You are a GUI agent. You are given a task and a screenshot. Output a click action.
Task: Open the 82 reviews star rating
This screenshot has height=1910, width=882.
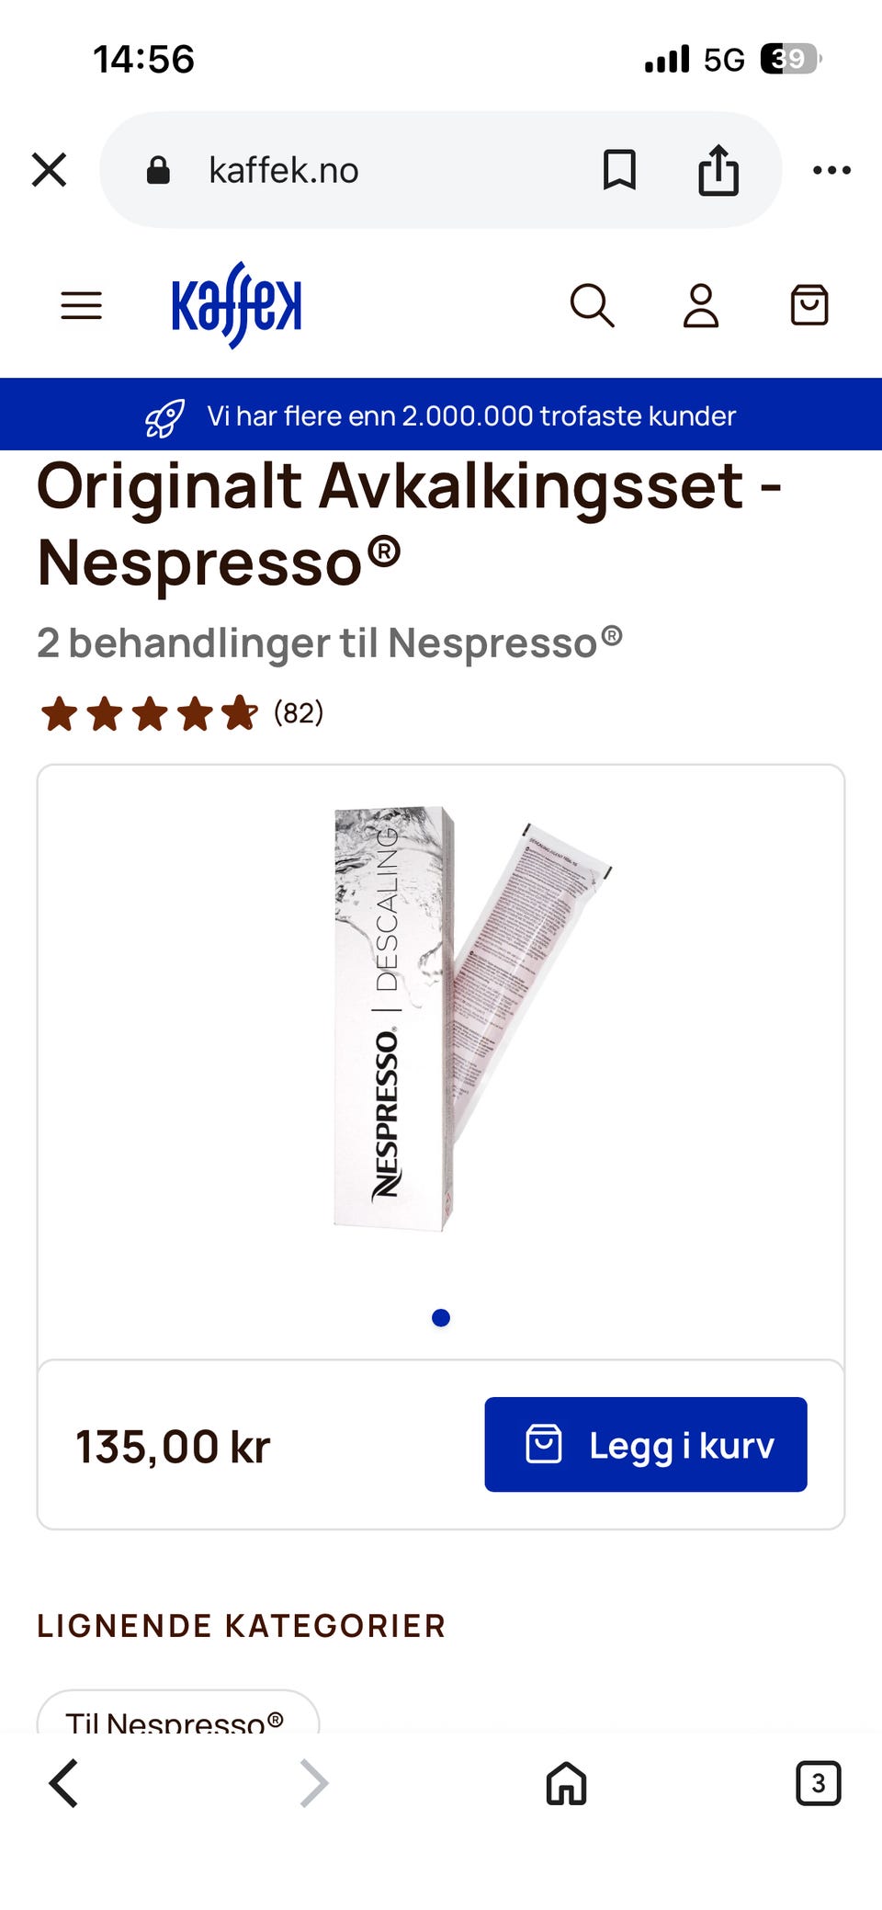click(182, 713)
